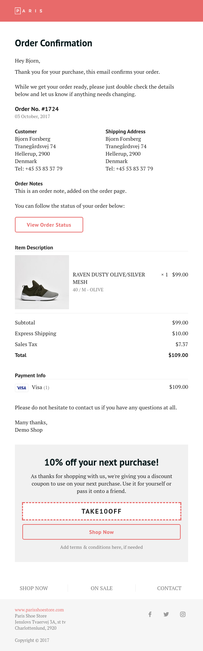Select SHOP NOW in footer navigation
203x651 pixels.
click(34, 588)
